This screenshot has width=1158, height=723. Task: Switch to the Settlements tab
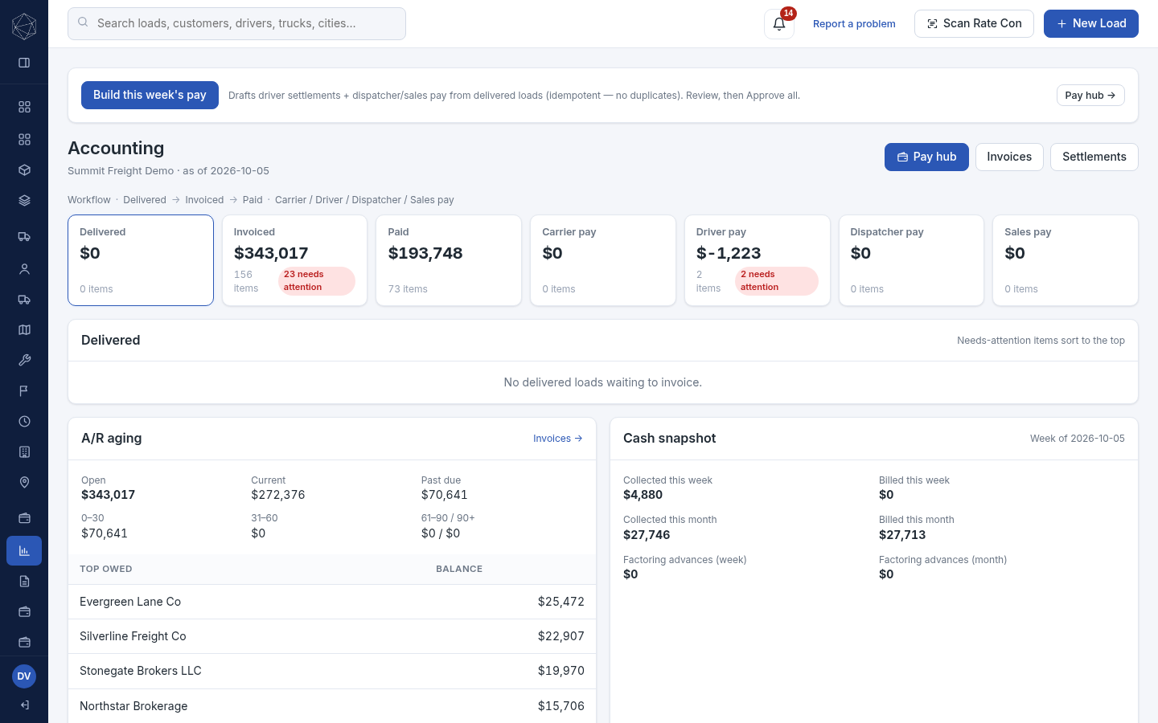[x=1094, y=157]
